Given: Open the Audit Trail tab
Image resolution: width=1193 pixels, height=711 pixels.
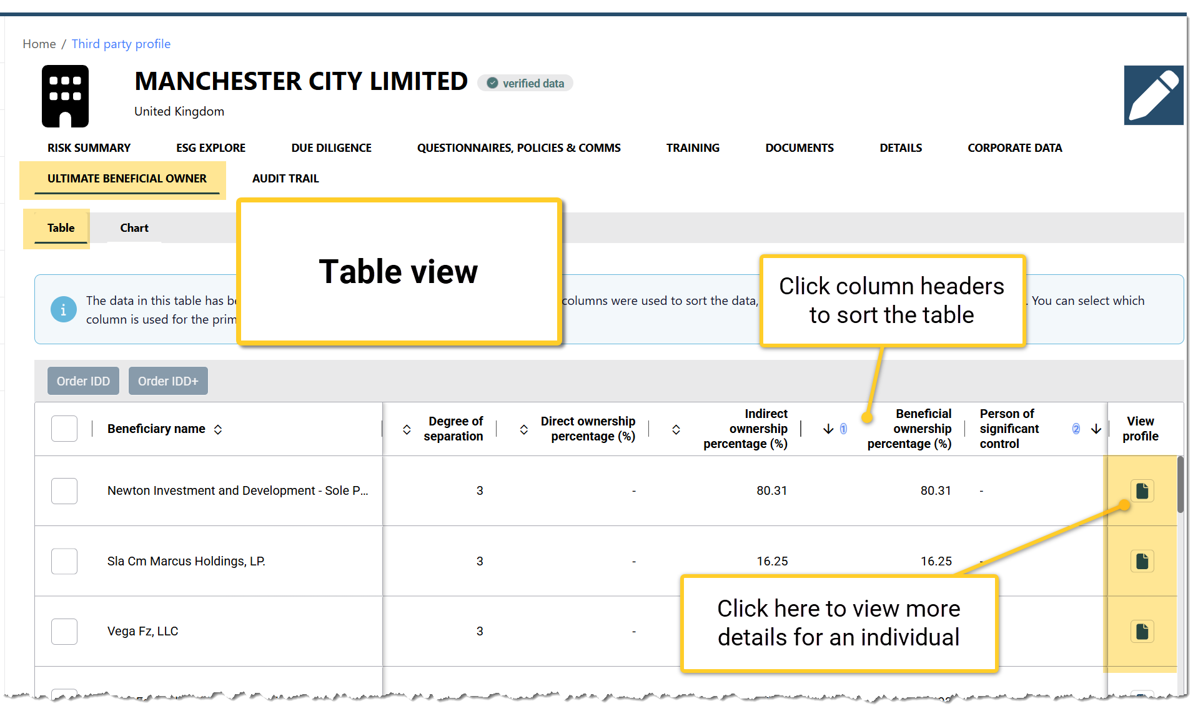Looking at the screenshot, I should click(x=285, y=179).
